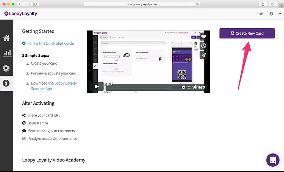Click 'Create your card' step text
Viewport: 284px width, 172px height.
coord(44,63)
